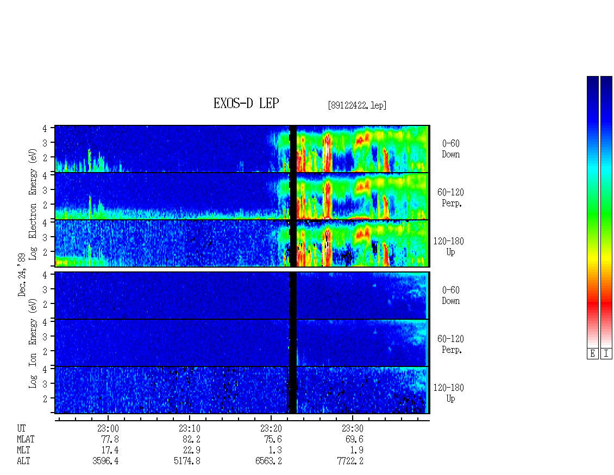The width and height of the screenshot is (614, 475).
Task: Click the MLAT value '75.6'
Action: [x=273, y=439]
